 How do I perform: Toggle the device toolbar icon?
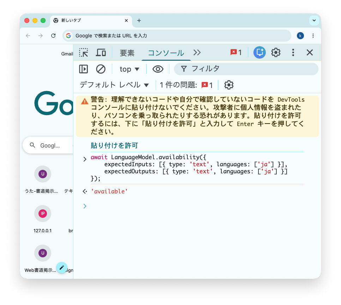(x=101, y=53)
